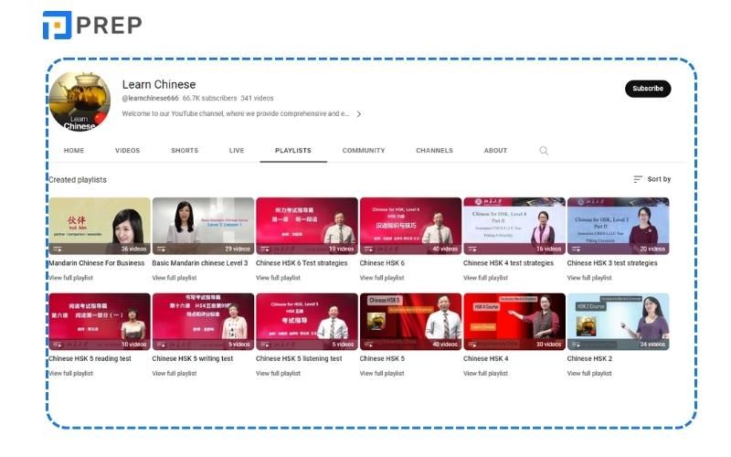Click the 29 videos playlist icon overlay
The width and height of the screenshot is (731, 457).
(162, 249)
